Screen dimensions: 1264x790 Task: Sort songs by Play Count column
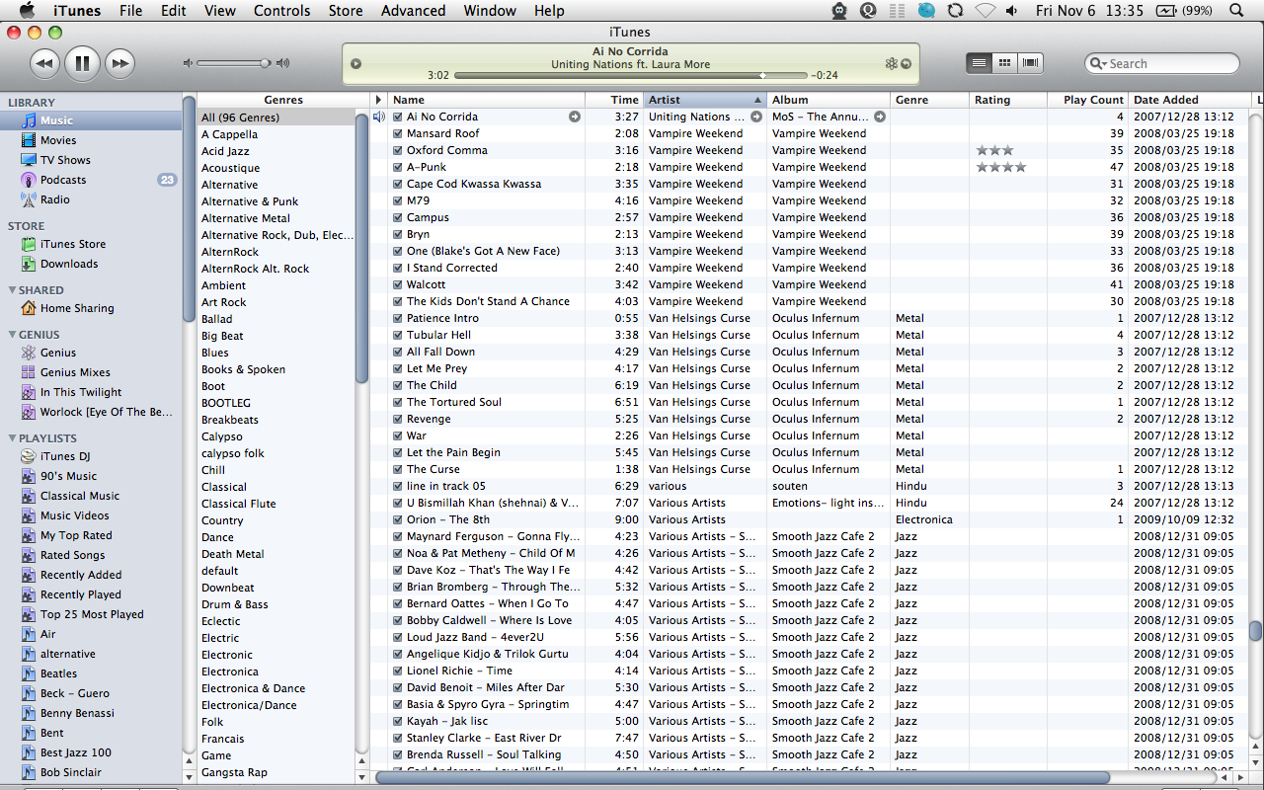point(1092,100)
